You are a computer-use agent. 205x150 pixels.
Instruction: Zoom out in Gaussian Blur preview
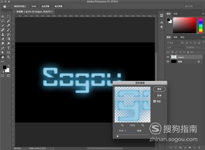122,125
